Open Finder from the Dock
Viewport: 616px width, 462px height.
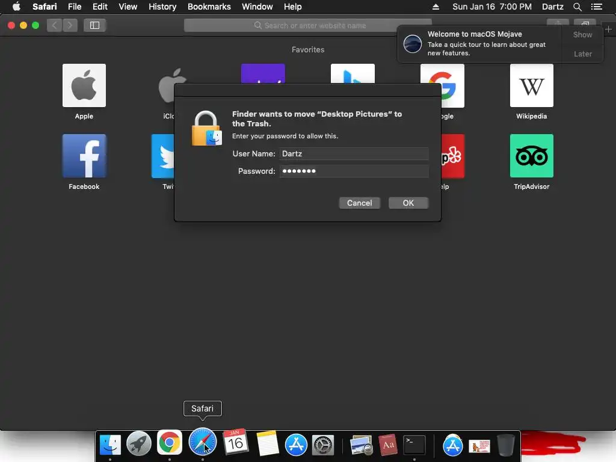(110, 445)
